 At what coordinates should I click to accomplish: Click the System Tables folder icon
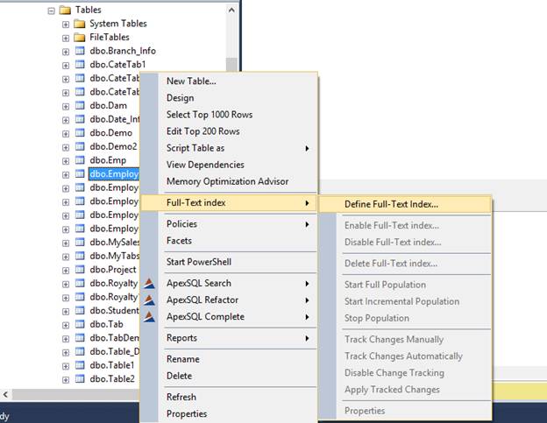pos(80,24)
